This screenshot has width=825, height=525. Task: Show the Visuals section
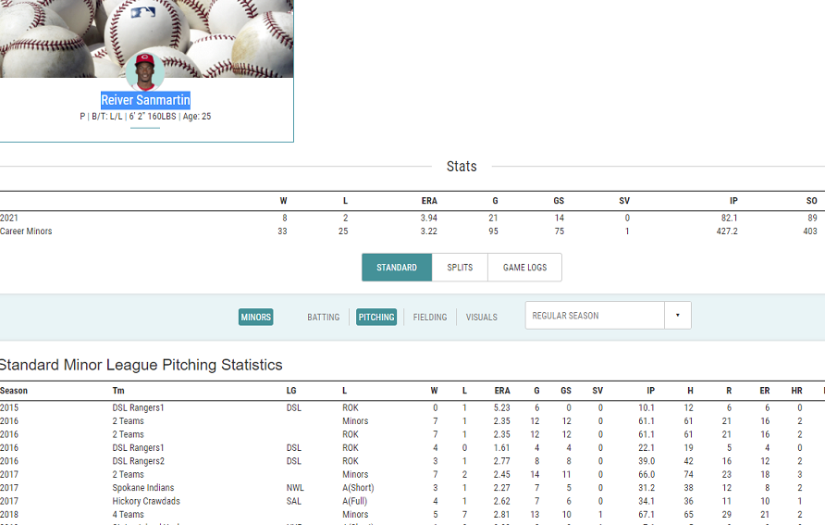coord(481,317)
